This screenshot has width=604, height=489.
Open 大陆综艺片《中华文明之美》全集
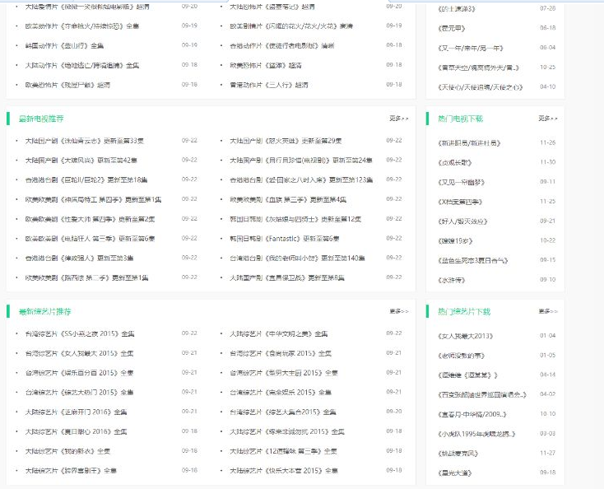click(x=279, y=333)
